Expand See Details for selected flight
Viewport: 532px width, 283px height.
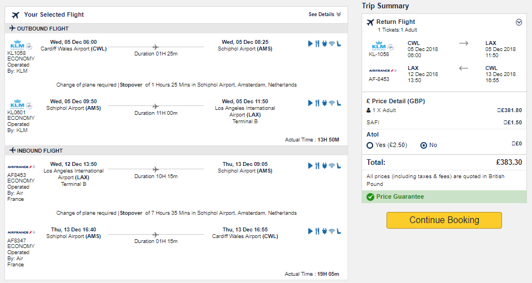point(325,14)
